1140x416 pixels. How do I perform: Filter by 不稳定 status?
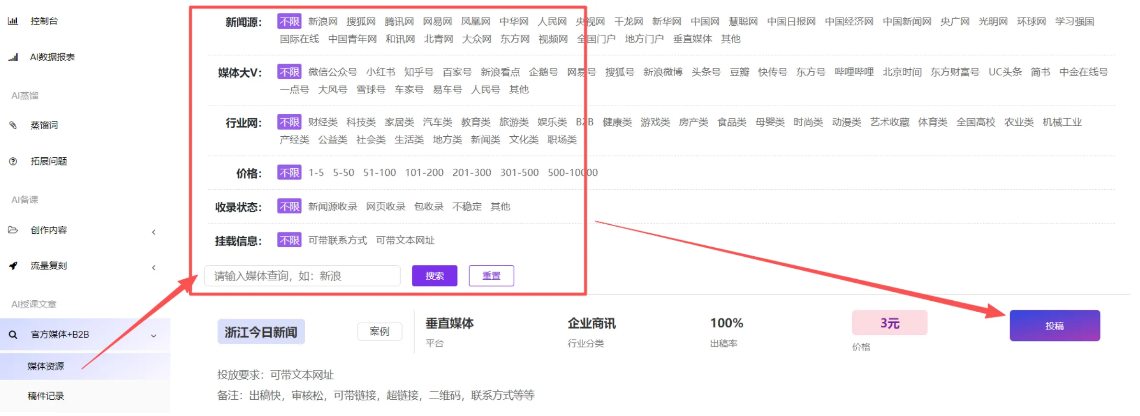point(467,207)
